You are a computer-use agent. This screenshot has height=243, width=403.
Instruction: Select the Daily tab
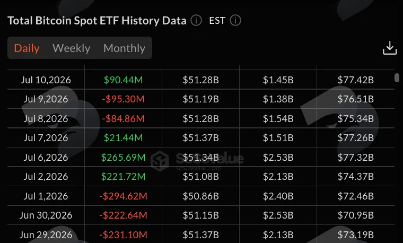(x=27, y=48)
